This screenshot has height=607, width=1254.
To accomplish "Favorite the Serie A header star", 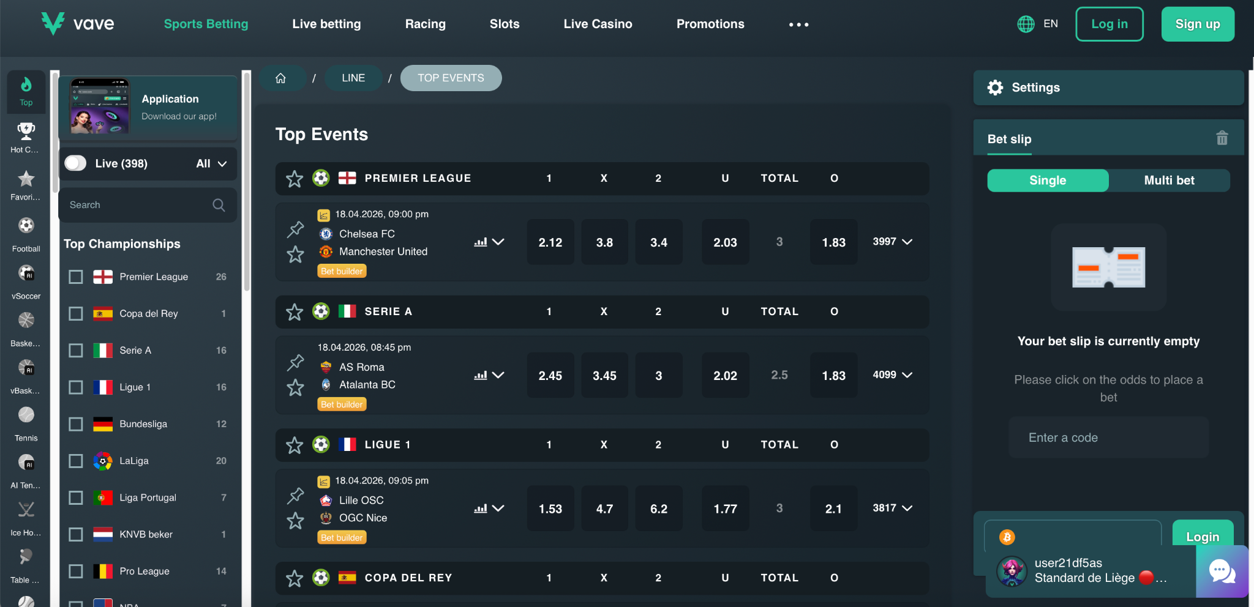I will 295,312.
